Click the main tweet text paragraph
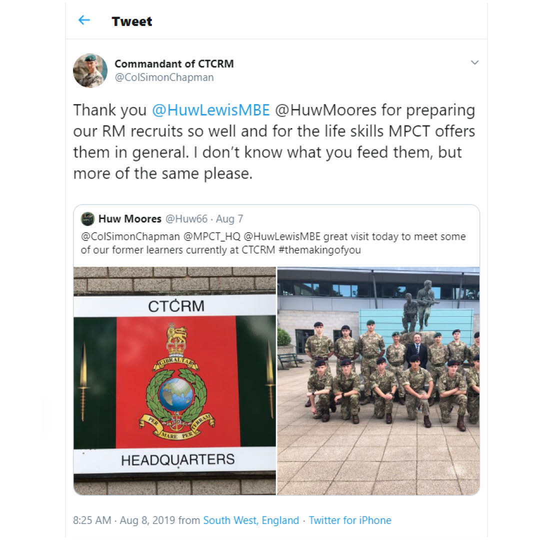The image size is (540, 540). pos(274,141)
